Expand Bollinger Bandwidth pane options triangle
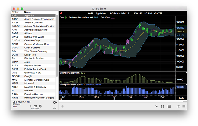 [x=186, y=72]
